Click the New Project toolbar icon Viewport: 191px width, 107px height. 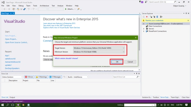tap(14, 9)
